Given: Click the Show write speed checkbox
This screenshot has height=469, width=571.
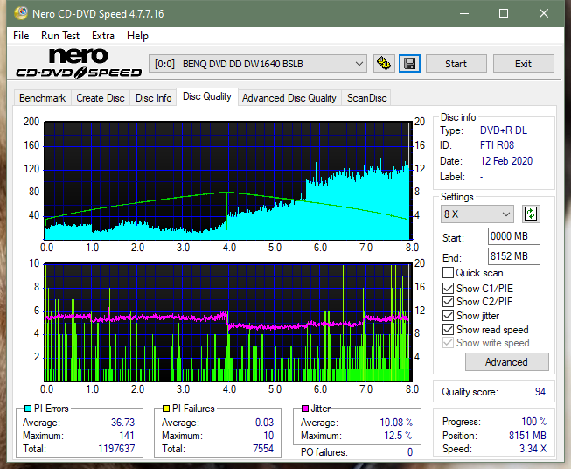Looking at the screenshot, I should [x=448, y=343].
